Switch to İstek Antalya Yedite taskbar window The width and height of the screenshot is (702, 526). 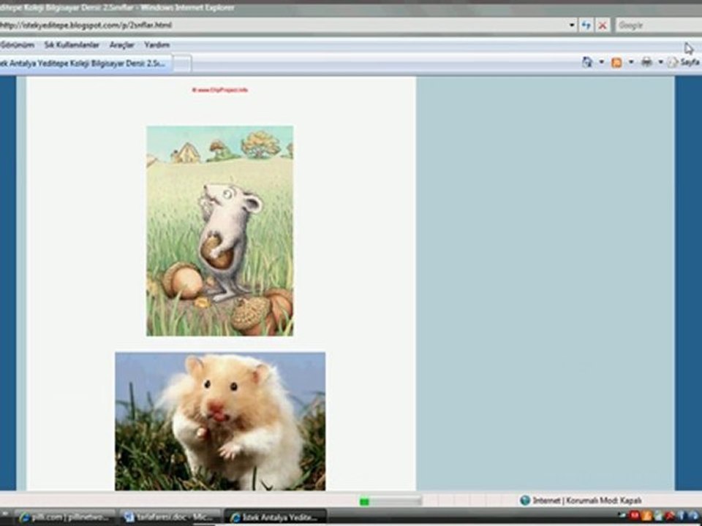pos(274,517)
